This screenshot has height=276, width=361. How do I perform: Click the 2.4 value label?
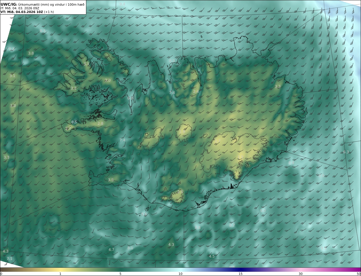(196, 91)
